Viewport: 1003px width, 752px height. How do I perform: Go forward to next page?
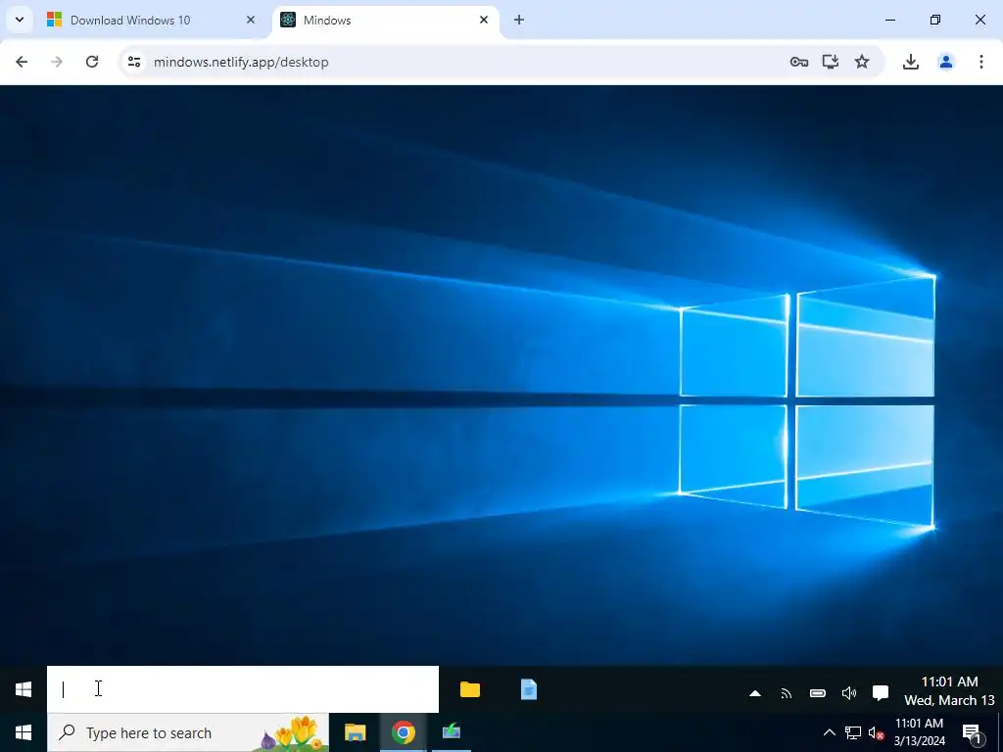click(x=57, y=62)
